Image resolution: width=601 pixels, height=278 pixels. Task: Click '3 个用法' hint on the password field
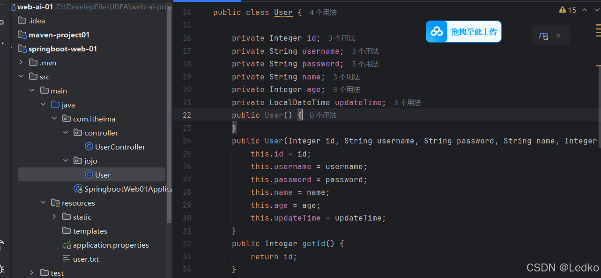coord(365,64)
